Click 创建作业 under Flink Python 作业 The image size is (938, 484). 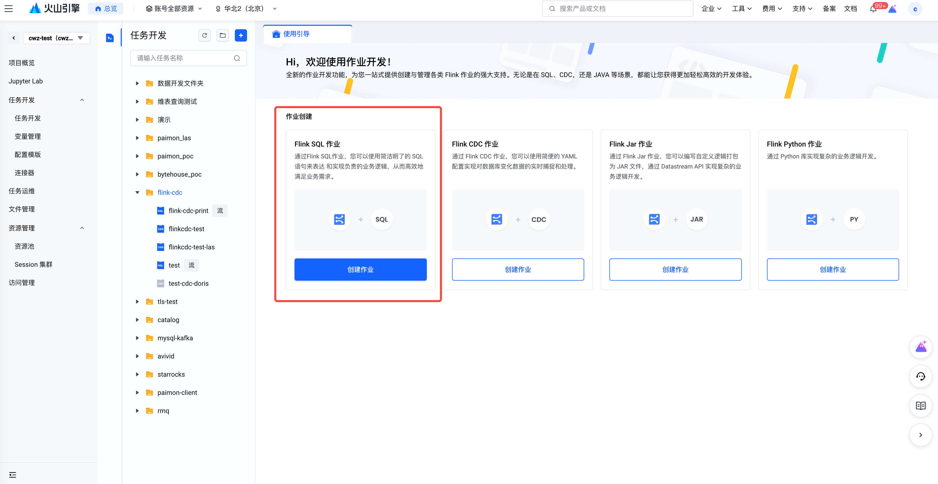pos(832,270)
